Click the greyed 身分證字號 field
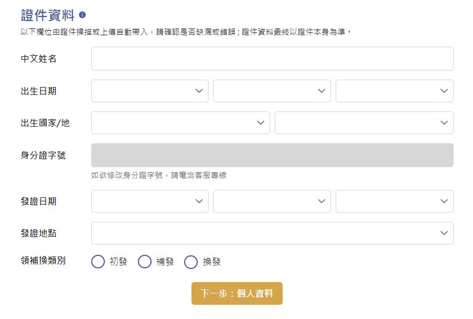The height and width of the screenshot is (319, 473). 272,155
